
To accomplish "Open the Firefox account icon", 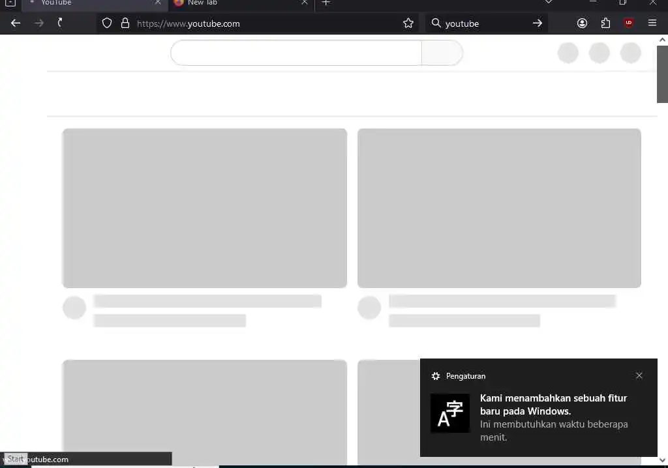I will (x=582, y=23).
